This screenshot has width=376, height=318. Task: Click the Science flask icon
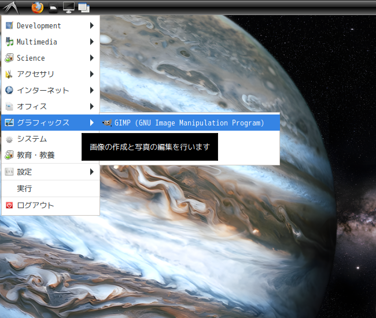[x=9, y=58]
